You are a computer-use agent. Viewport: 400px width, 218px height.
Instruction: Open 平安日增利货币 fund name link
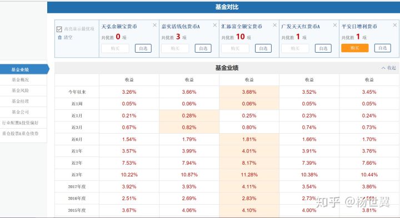359,27
